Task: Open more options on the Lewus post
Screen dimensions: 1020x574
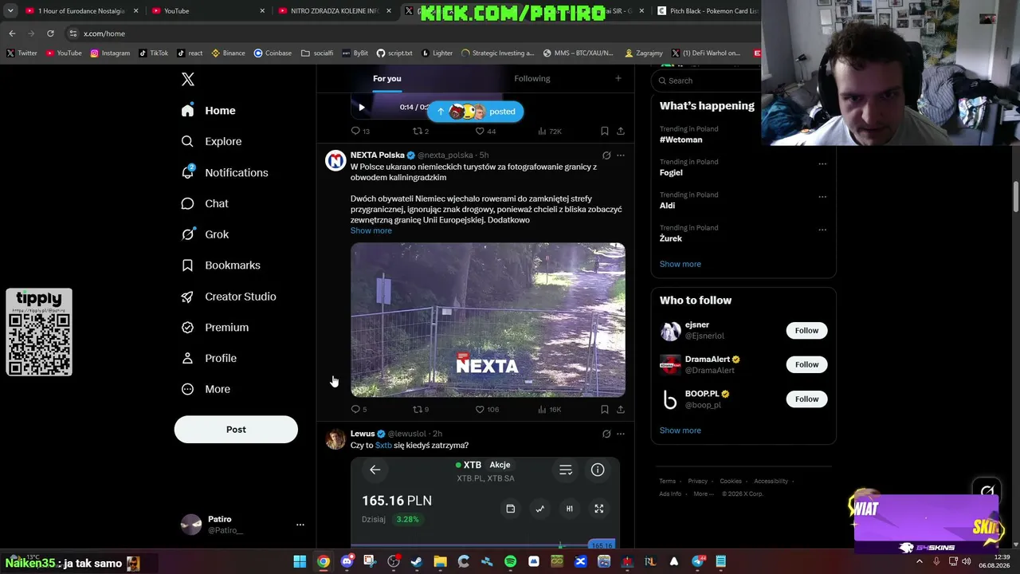Action: (x=621, y=434)
